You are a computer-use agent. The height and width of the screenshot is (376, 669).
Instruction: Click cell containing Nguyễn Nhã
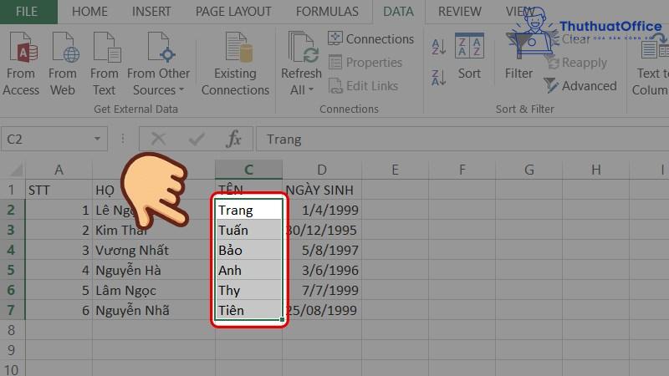click(x=154, y=310)
